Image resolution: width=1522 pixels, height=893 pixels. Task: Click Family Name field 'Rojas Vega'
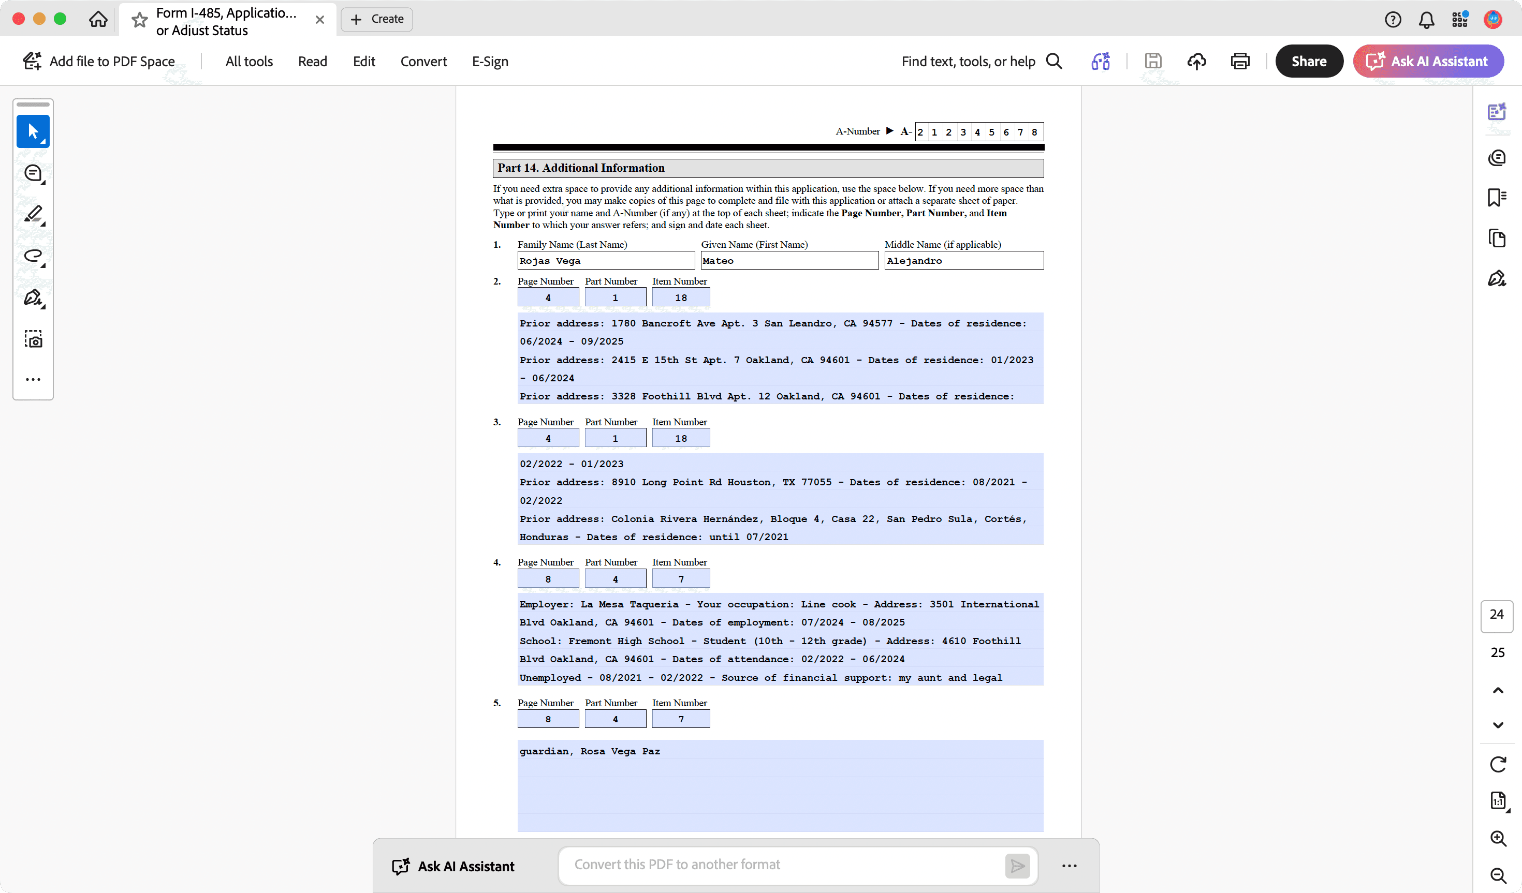(606, 261)
